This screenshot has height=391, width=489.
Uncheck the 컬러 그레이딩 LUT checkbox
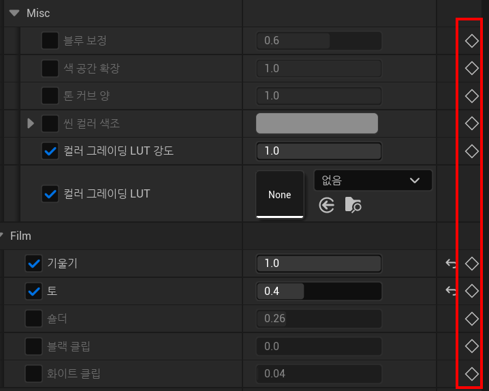tap(50, 194)
